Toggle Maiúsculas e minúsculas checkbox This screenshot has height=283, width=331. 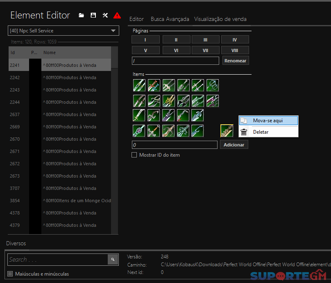[10, 274]
